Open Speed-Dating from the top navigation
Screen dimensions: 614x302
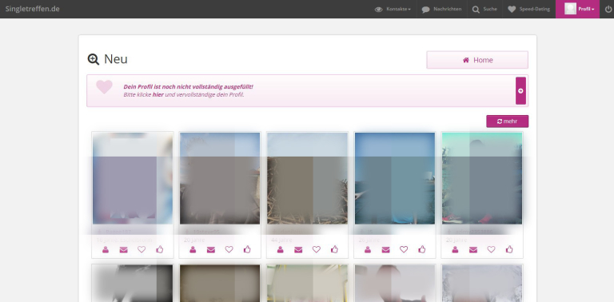pyautogui.click(x=528, y=9)
